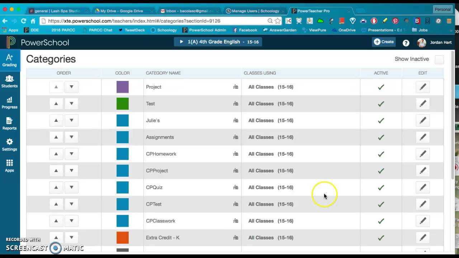Open the Grading sidebar section
The image size is (459, 258).
(9, 60)
